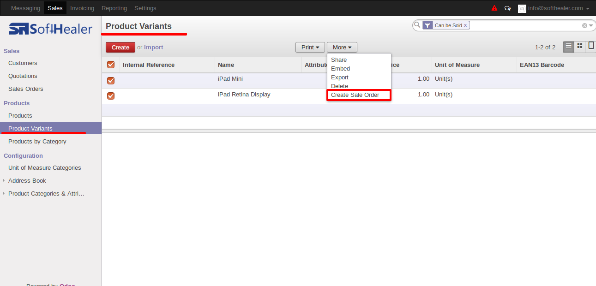Select Create Sale Order menu entry

pyautogui.click(x=355, y=95)
